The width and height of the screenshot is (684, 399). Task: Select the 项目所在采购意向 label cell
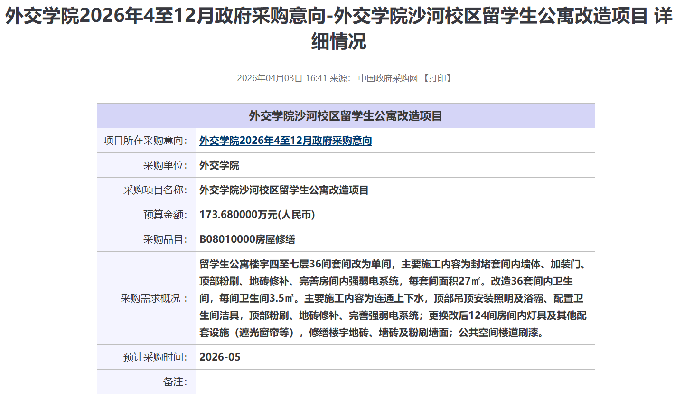[x=146, y=141]
